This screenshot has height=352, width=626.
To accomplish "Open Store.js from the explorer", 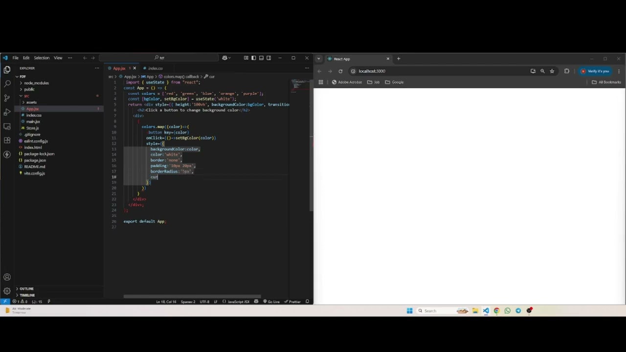I will (x=32, y=128).
